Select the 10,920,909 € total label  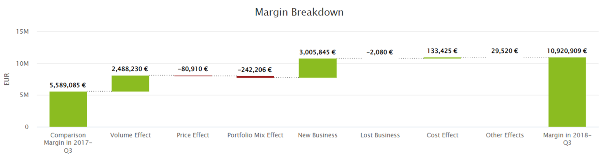(567, 51)
